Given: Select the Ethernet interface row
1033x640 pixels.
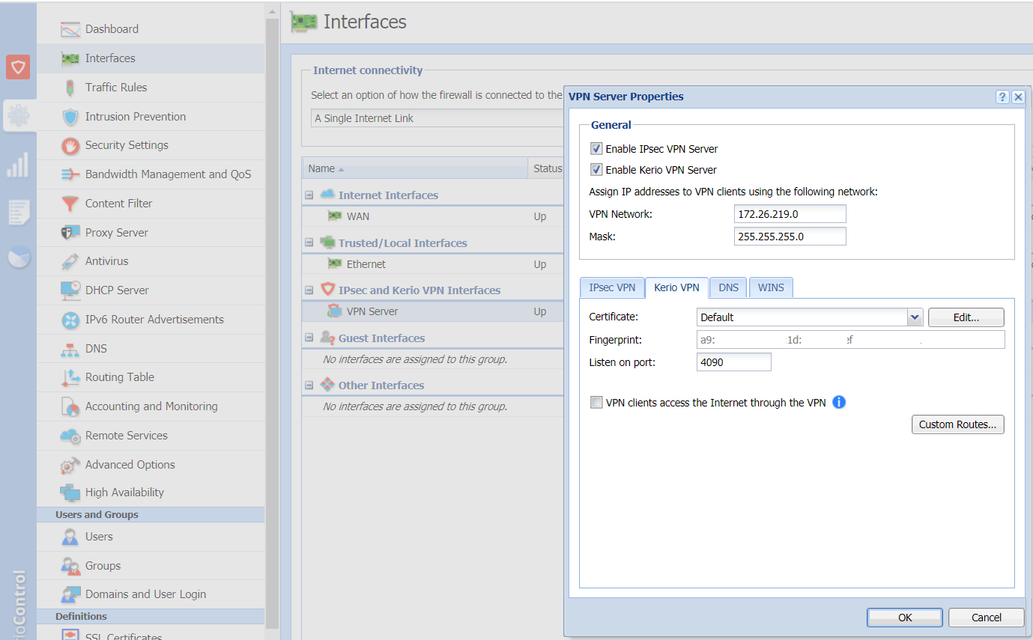Looking at the screenshot, I should (x=432, y=264).
